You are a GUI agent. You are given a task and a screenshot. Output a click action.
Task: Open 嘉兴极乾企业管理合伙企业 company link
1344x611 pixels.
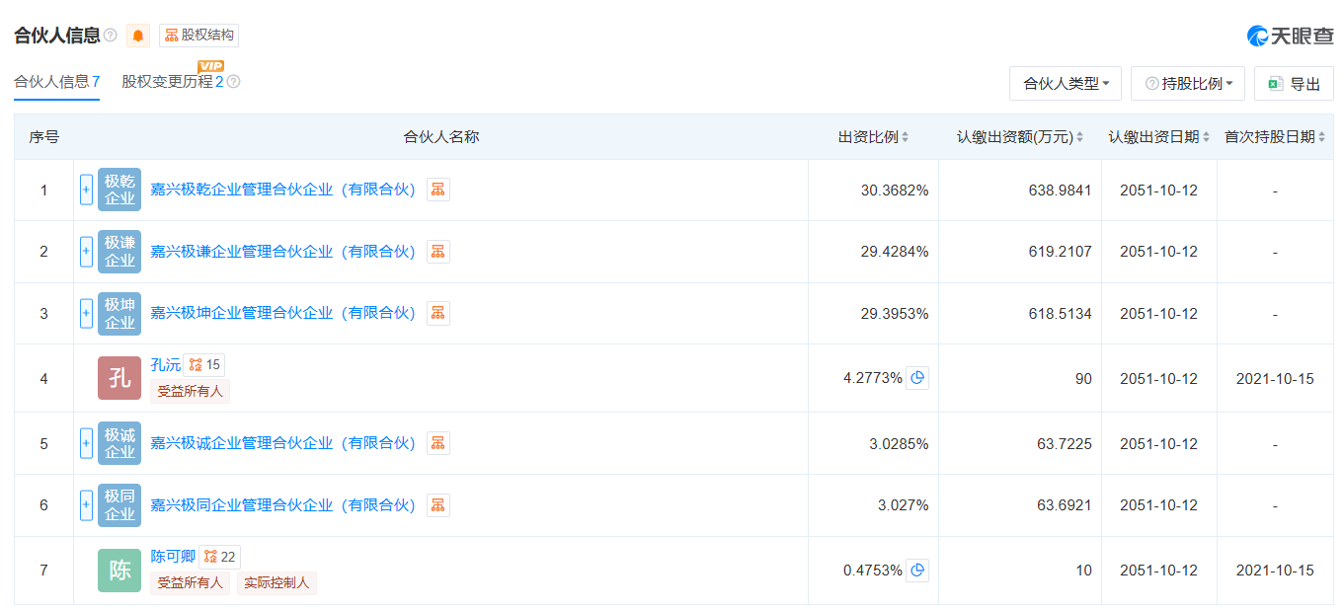tap(283, 191)
